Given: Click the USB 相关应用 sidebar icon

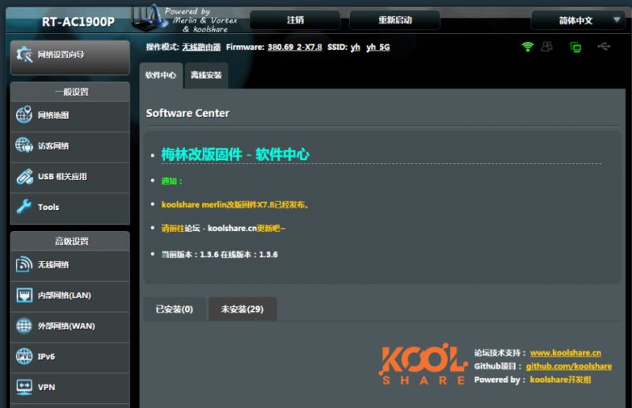Looking at the screenshot, I should 24,177.
